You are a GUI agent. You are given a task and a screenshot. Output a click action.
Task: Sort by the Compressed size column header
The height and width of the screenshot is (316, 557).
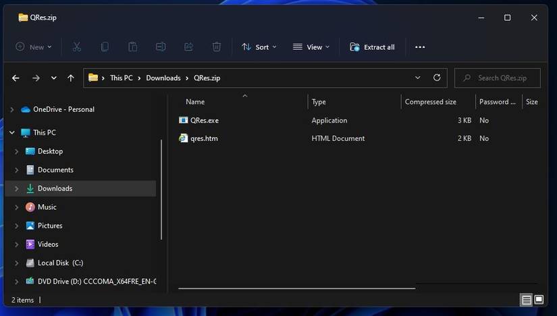click(430, 102)
